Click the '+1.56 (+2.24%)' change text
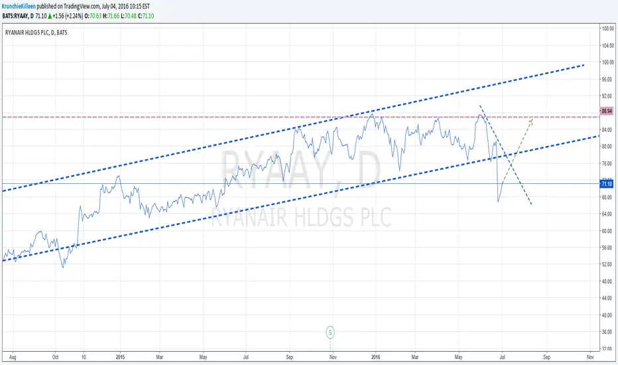The image size is (618, 365). pyautogui.click(x=68, y=16)
